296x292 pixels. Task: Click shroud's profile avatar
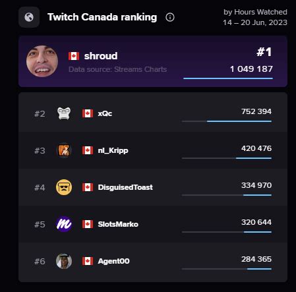tap(42, 61)
